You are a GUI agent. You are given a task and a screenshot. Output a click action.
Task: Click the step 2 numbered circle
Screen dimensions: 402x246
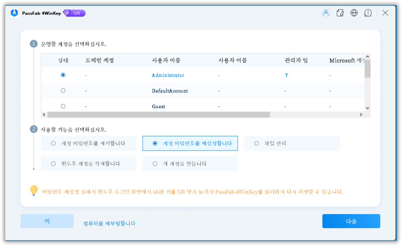pos(33,129)
